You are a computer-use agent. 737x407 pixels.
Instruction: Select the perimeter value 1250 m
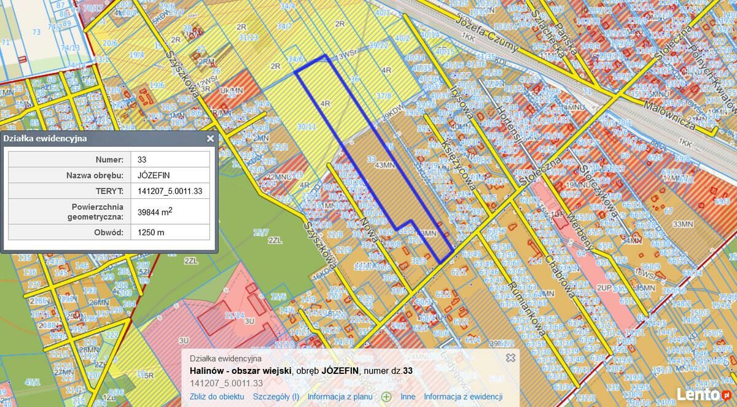[170, 232]
